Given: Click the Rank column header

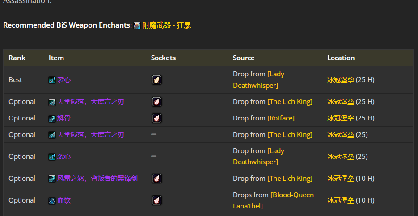Looking at the screenshot, I should point(17,58).
